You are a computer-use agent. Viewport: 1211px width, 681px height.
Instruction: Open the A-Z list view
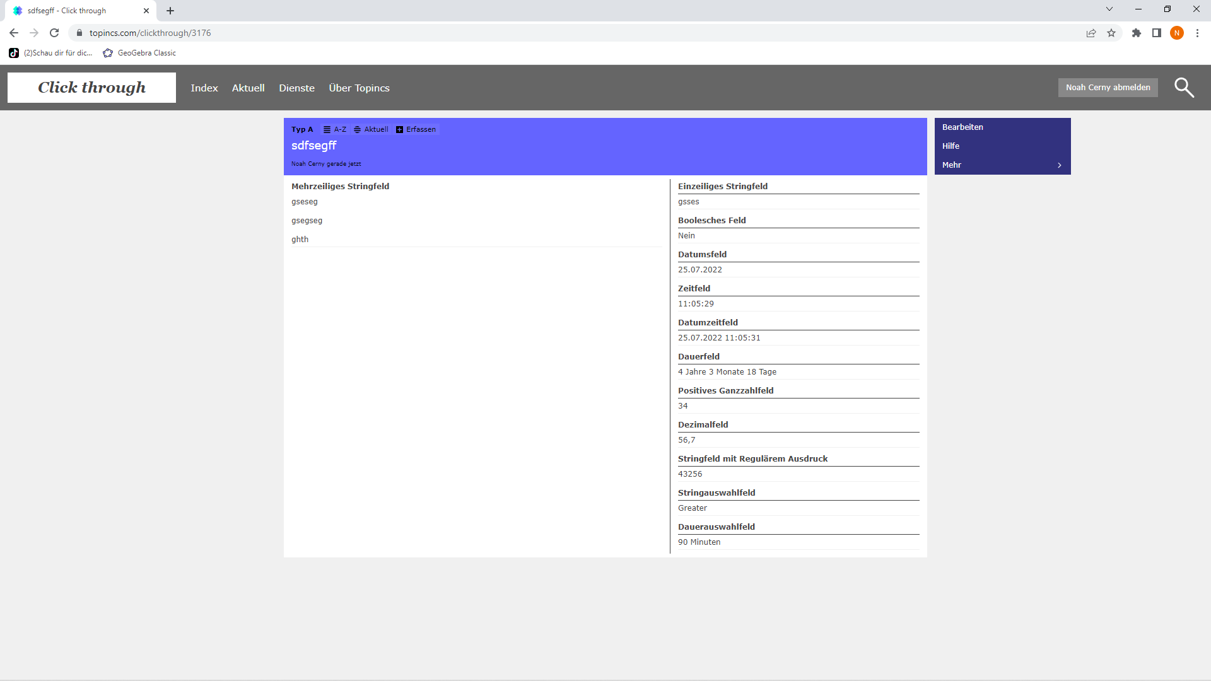pyautogui.click(x=335, y=129)
